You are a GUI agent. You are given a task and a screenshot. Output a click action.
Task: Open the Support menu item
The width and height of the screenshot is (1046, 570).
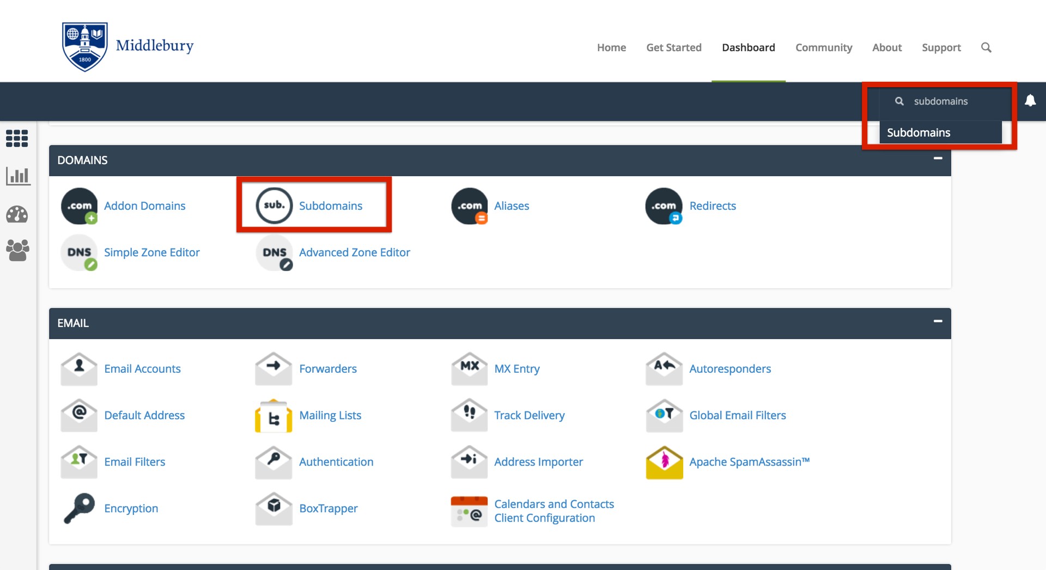tap(941, 47)
